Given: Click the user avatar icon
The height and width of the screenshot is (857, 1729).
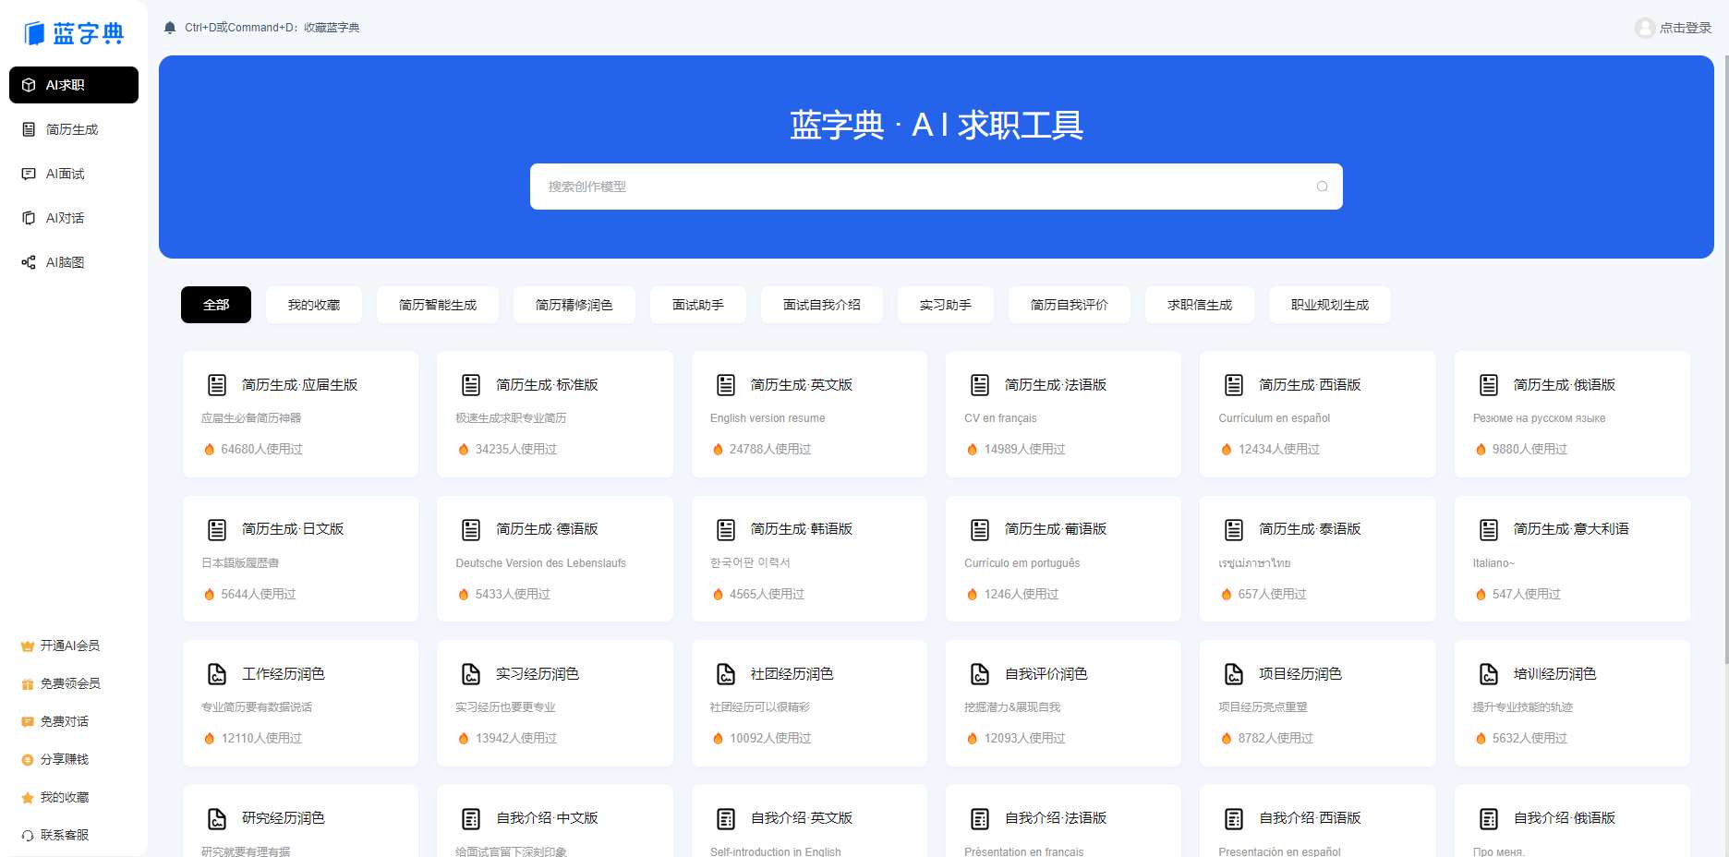Looking at the screenshot, I should [x=1644, y=28].
